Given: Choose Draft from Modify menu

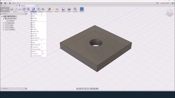Looking at the screenshot, I should point(39,25).
